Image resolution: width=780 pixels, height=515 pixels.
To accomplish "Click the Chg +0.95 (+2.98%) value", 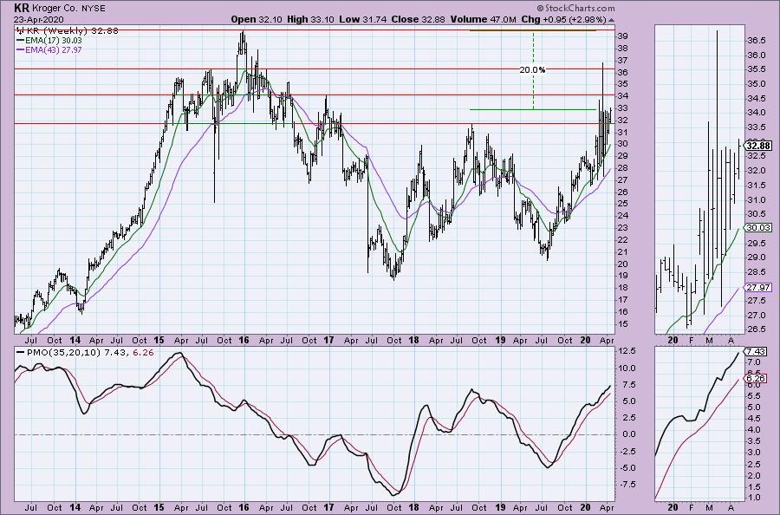I will tap(563, 19).
